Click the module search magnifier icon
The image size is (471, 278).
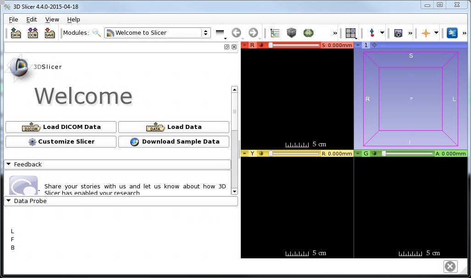click(x=96, y=33)
